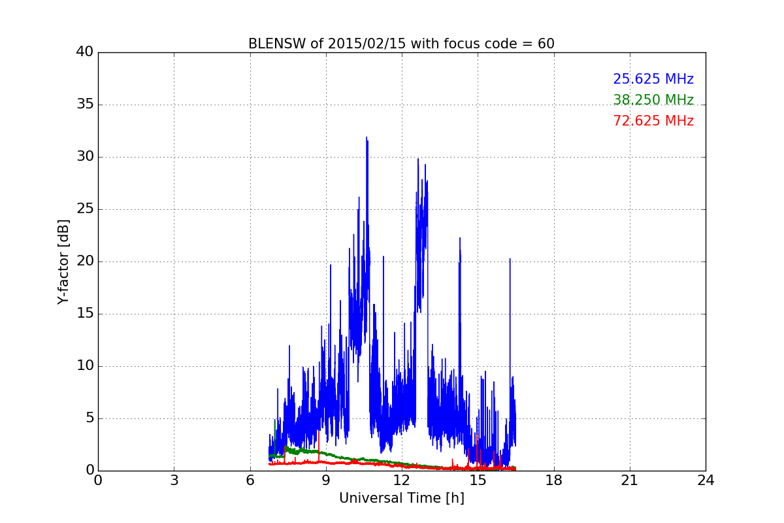Screen dimensions: 784x523
Task: Click y-axis tick label 30
Action: click(85, 157)
